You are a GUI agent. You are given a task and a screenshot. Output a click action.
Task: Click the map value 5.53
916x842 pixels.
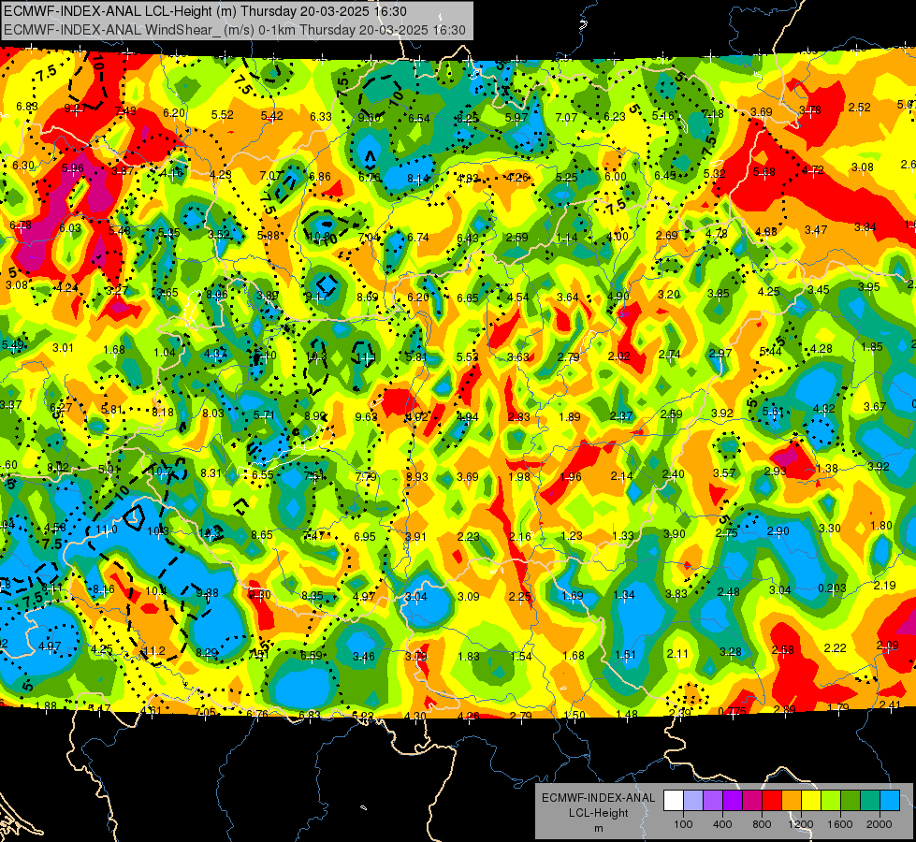click(467, 356)
